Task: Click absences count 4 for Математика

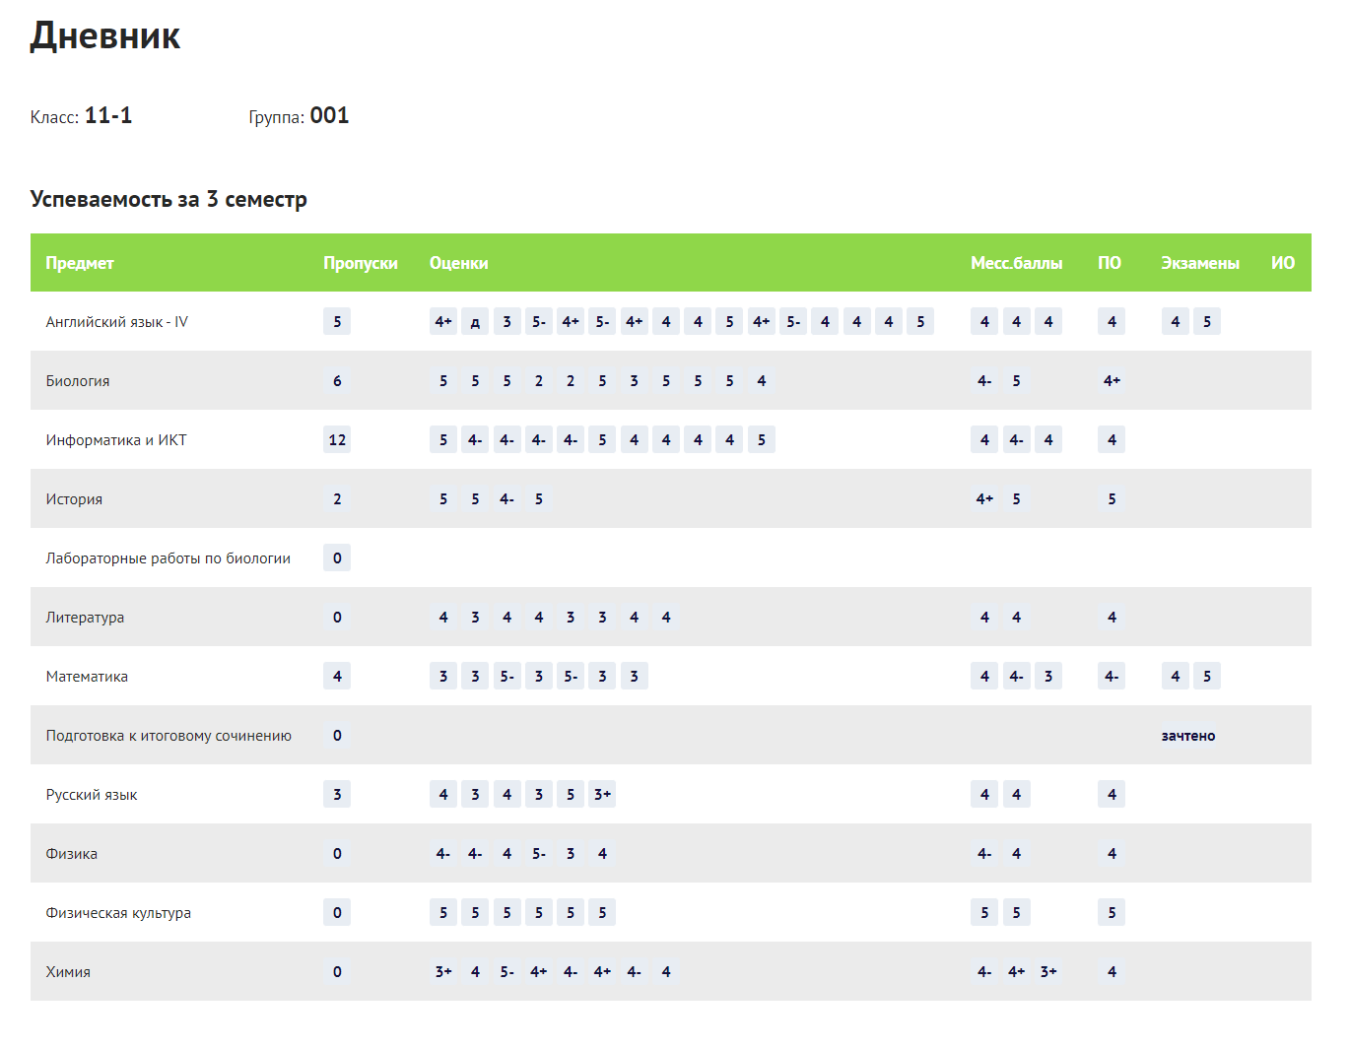Action: point(337,677)
